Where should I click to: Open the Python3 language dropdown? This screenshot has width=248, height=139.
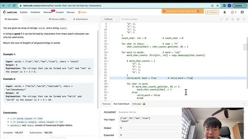point(110,19)
